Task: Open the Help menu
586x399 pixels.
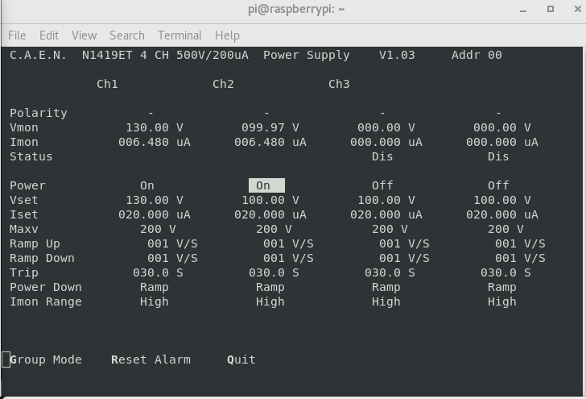Action: [227, 35]
